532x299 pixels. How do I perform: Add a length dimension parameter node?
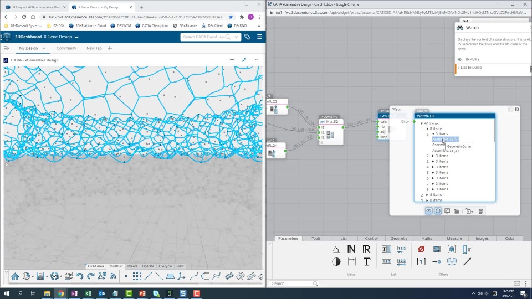click(351, 261)
